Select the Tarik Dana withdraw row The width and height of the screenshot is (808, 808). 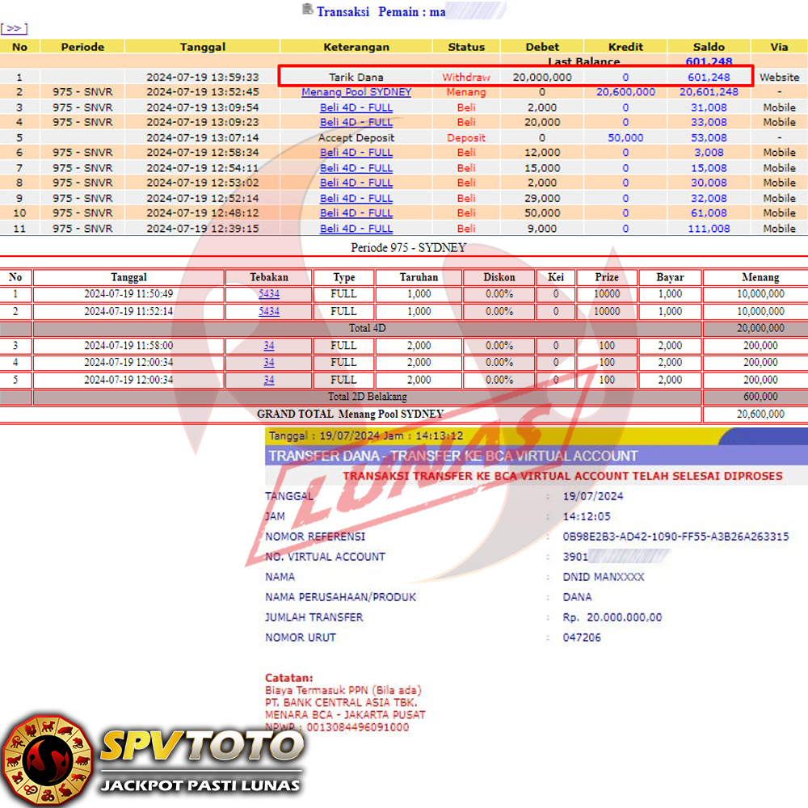coord(356,78)
